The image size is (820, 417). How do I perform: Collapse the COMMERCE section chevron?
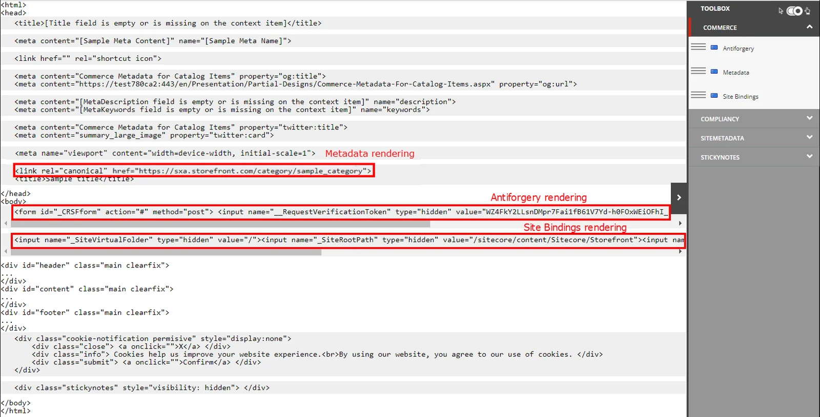point(809,27)
